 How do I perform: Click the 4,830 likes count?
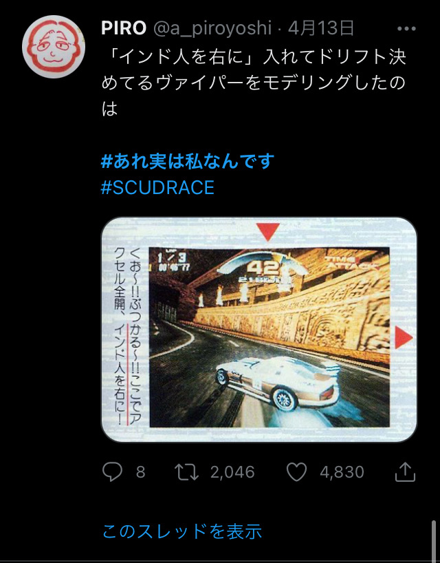[x=342, y=471]
